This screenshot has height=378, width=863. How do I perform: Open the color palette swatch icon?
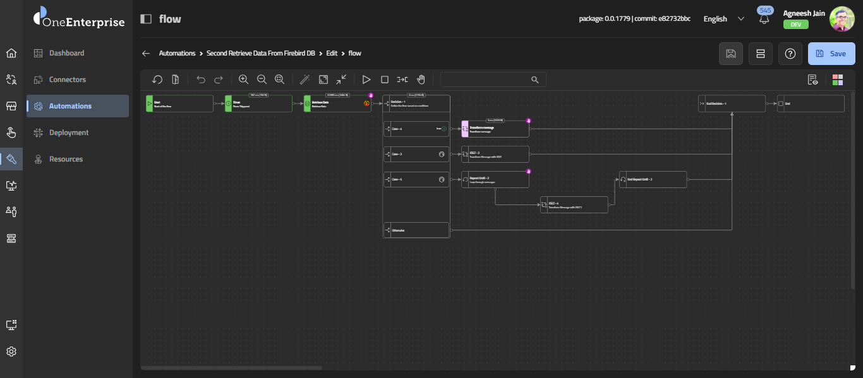tap(838, 80)
